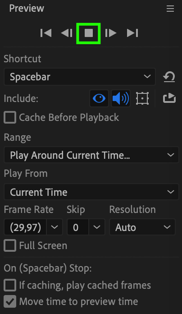
Task: Click the external video output icon
Action: pos(169,98)
